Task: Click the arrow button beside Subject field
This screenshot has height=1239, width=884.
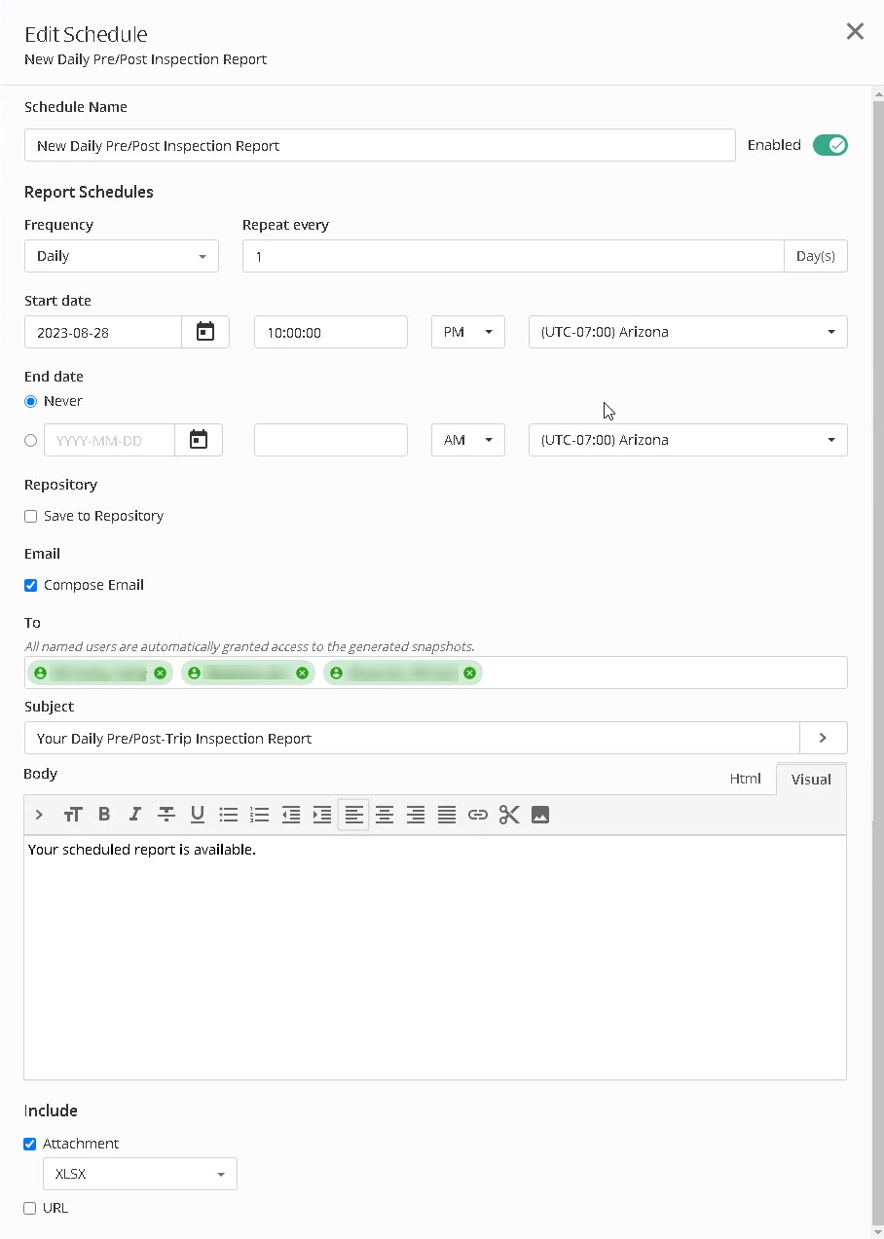Action: pyautogui.click(x=823, y=738)
